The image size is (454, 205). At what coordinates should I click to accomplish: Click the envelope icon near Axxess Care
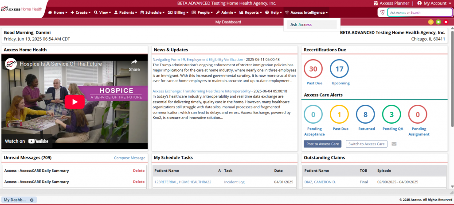394,144
